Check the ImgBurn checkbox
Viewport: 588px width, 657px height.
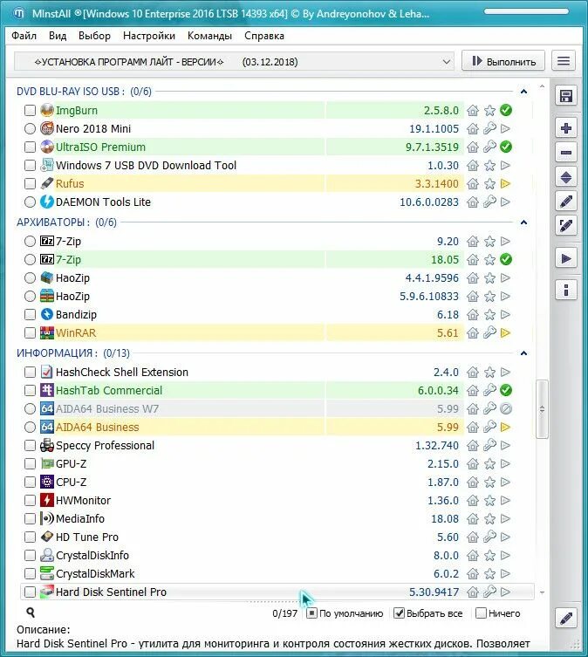30,111
